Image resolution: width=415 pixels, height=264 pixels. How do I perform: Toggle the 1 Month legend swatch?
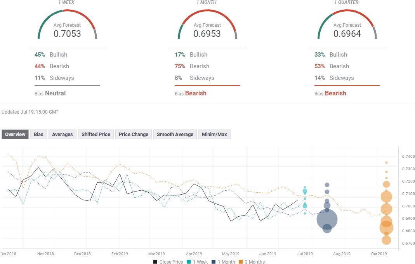point(214,262)
